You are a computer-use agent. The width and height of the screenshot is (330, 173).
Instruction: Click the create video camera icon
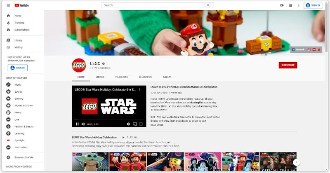pyautogui.click(x=282, y=5)
